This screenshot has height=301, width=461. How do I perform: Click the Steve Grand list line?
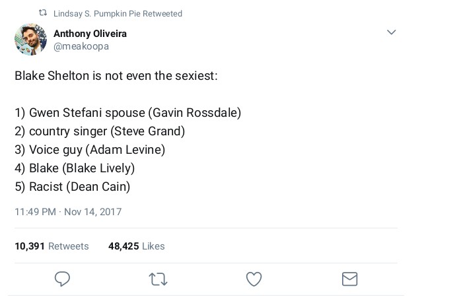pos(100,131)
